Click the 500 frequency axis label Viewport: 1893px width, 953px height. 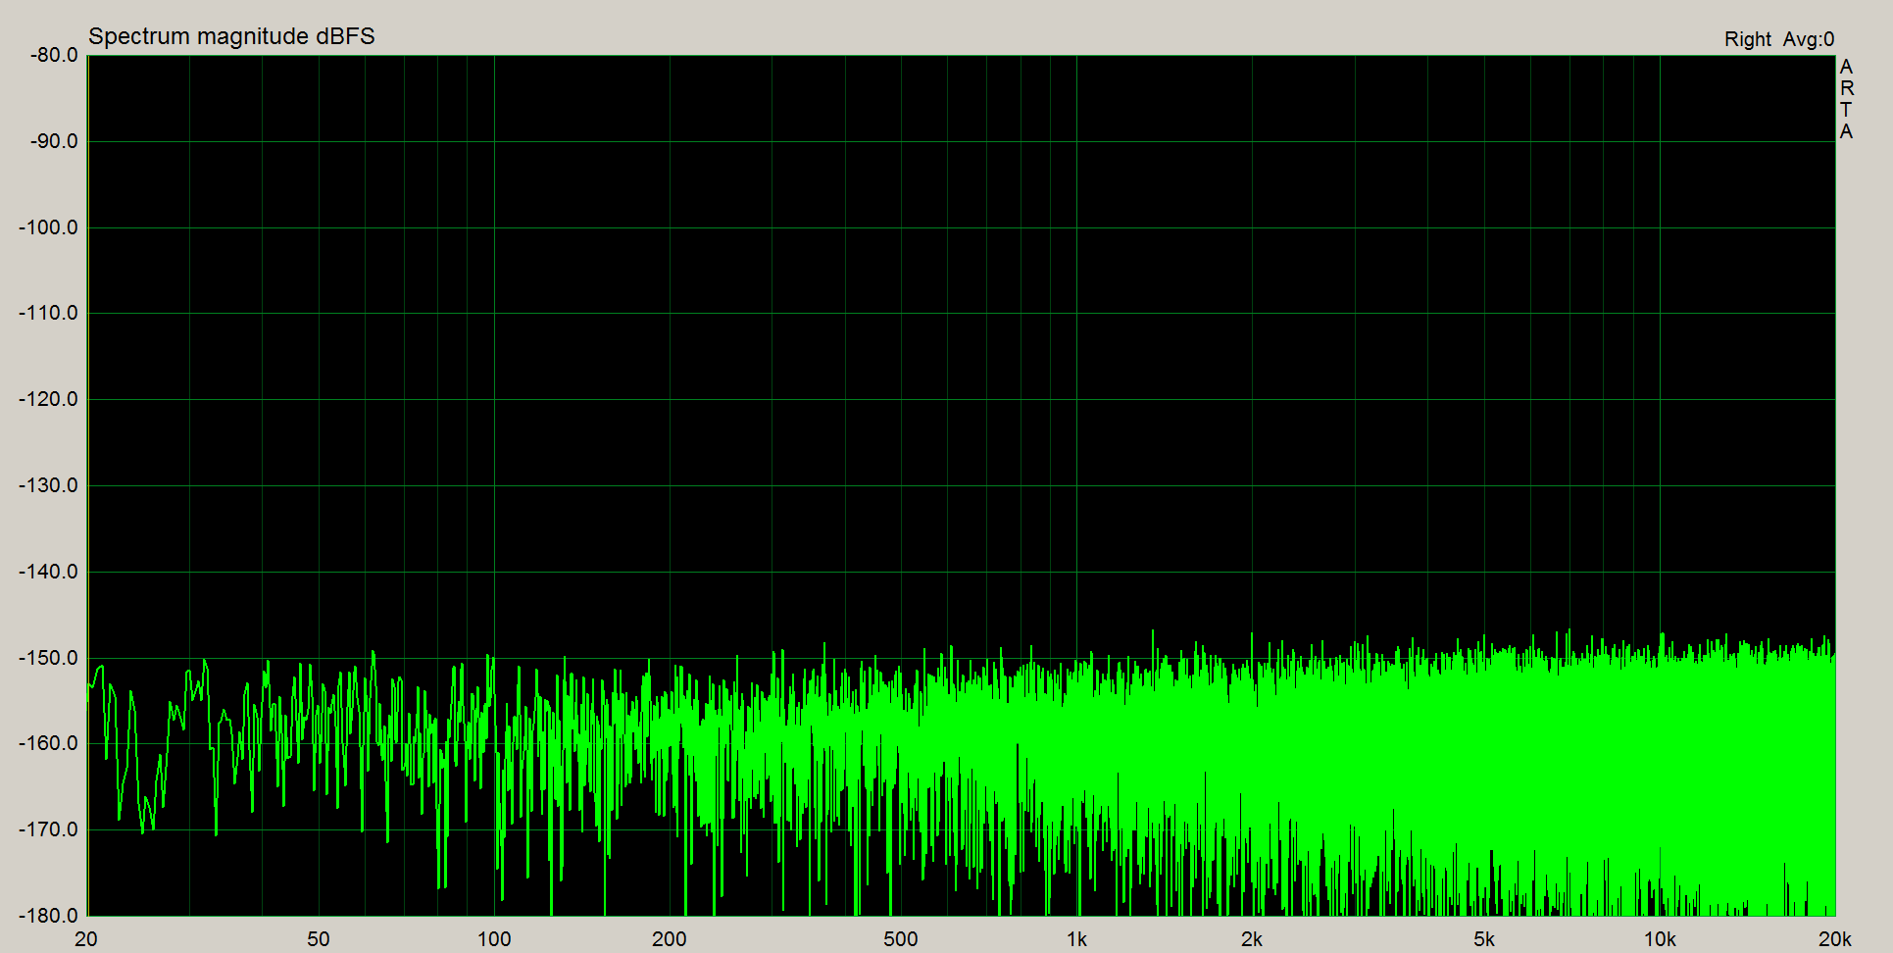(901, 939)
